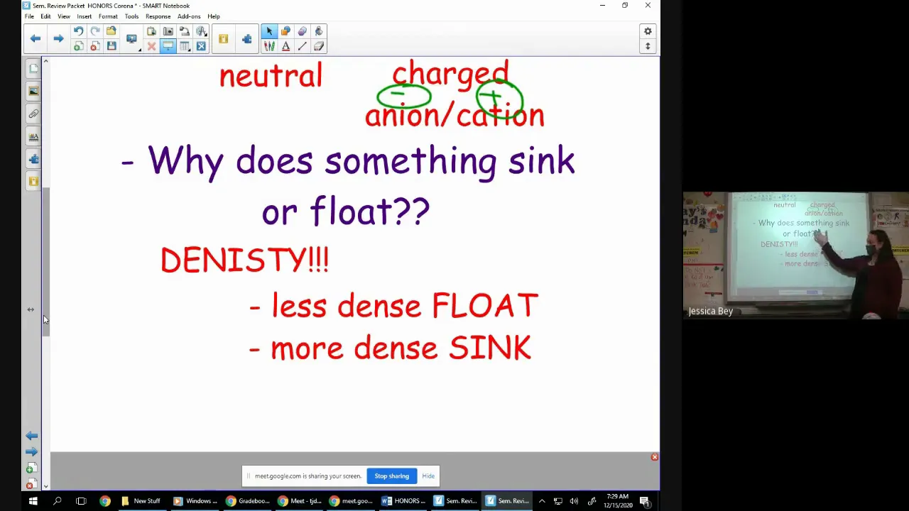The width and height of the screenshot is (909, 511).
Task: Click the blue clear page icon
Action: coord(201,46)
